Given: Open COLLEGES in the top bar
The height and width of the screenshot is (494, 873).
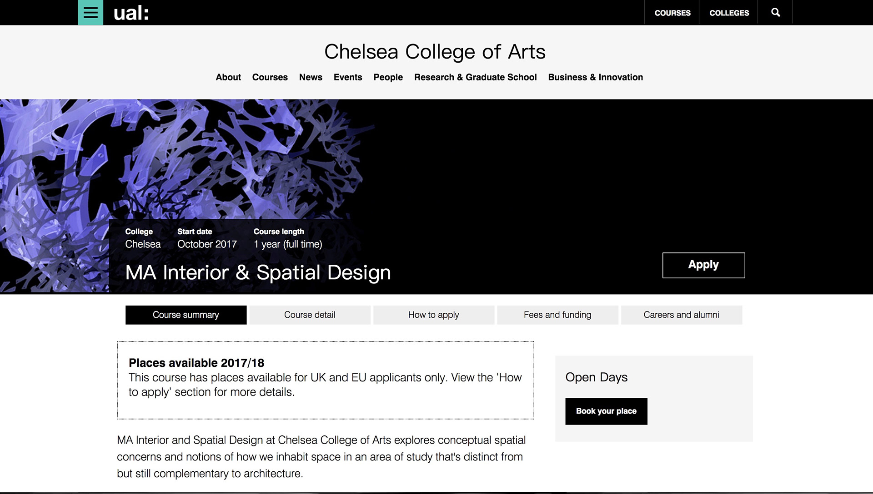Looking at the screenshot, I should point(729,13).
